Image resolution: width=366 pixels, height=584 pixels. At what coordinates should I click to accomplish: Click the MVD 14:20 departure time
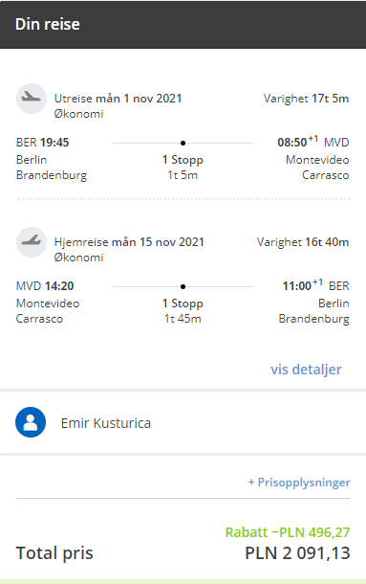point(45,286)
